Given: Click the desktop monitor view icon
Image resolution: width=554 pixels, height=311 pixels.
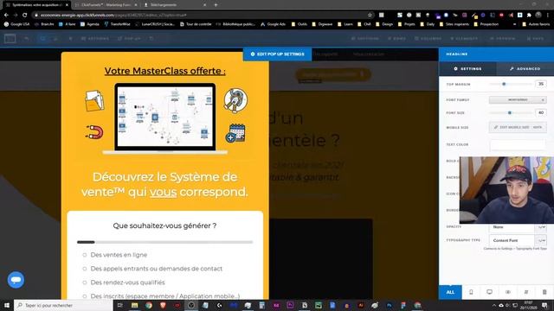Looking at the screenshot, I should [x=489, y=292].
